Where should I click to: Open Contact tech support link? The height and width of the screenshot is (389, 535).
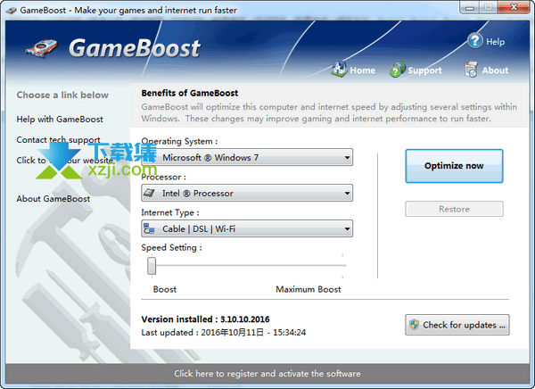(58, 140)
